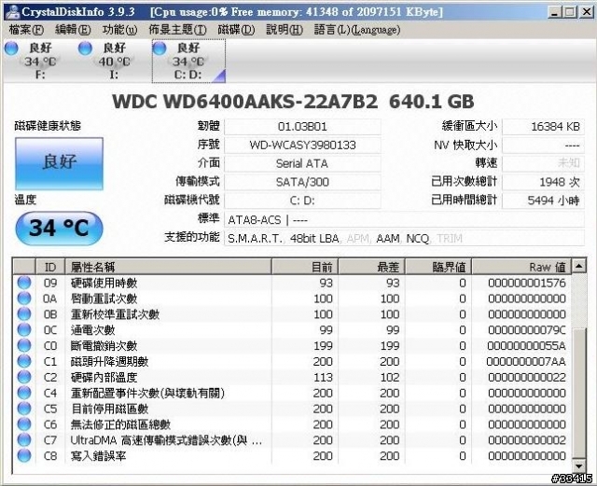This screenshot has height=486, width=597.
Task: Open the 語言(L)(Language) menu
Action: coord(357,29)
